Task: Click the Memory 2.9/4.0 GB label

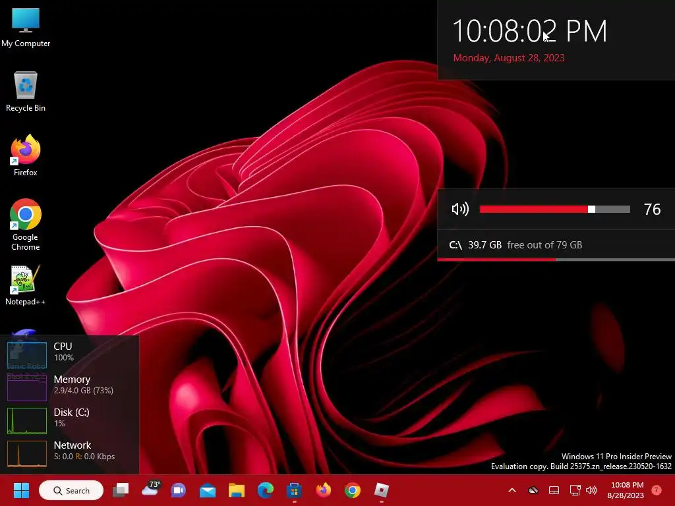Action: tap(84, 385)
